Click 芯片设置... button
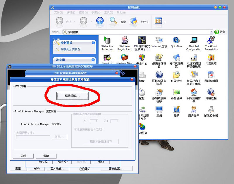This screenshot has height=184, width=234. [x=58, y=168]
